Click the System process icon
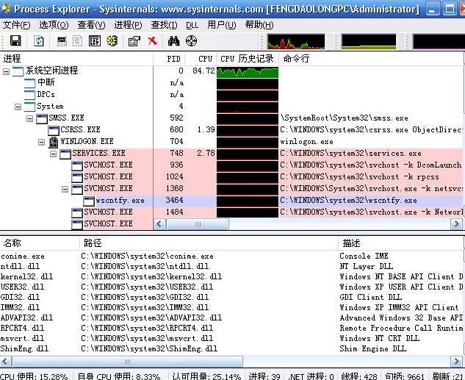This screenshot has height=380, width=465. point(29,107)
